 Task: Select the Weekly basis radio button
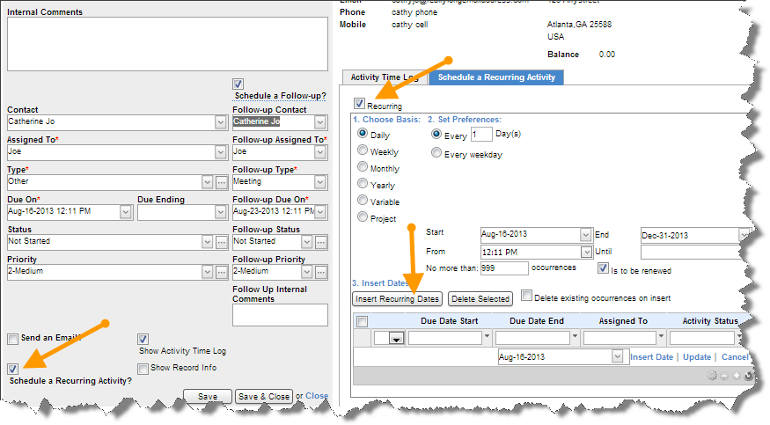point(363,151)
